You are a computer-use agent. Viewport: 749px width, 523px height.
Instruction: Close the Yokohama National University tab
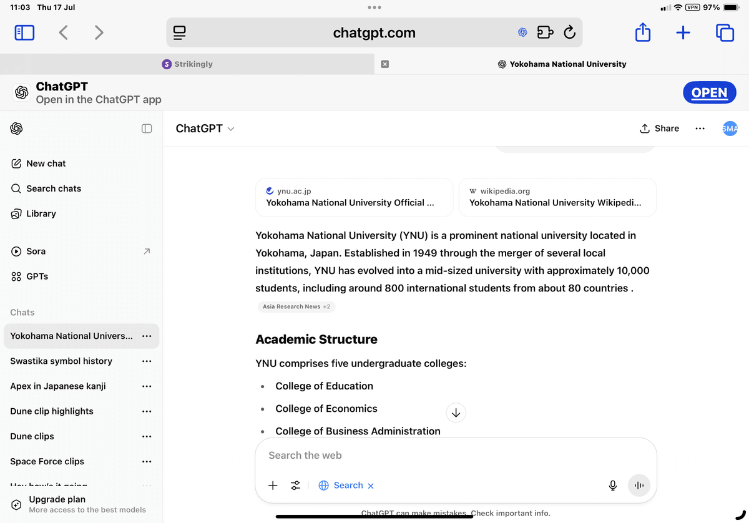385,64
